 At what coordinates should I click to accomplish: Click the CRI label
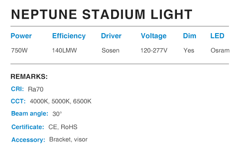17,89
